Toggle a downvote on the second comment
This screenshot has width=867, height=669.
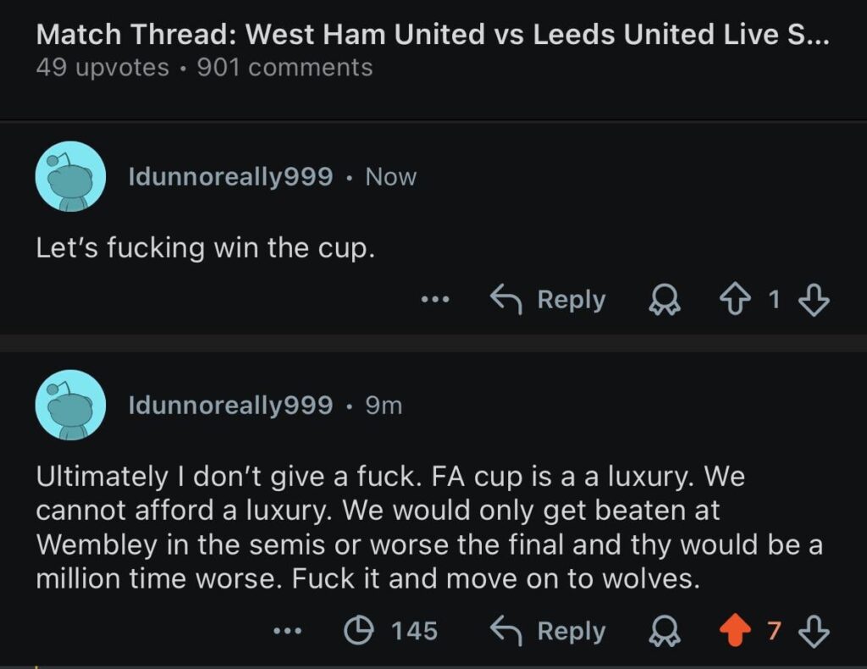click(x=815, y=630)
